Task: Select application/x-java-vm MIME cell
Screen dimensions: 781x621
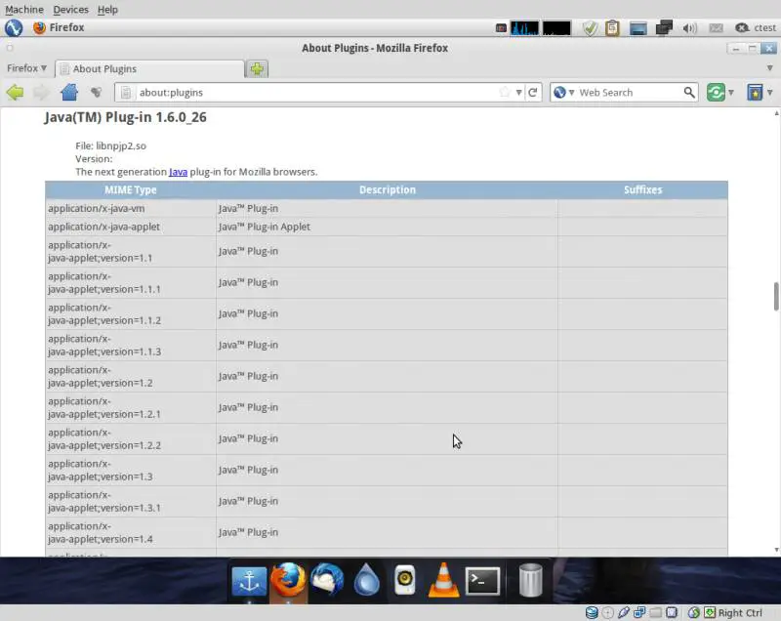Action: [131, 208]
